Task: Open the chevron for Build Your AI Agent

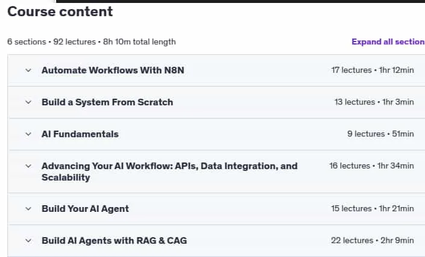Action: coord(28,209)
